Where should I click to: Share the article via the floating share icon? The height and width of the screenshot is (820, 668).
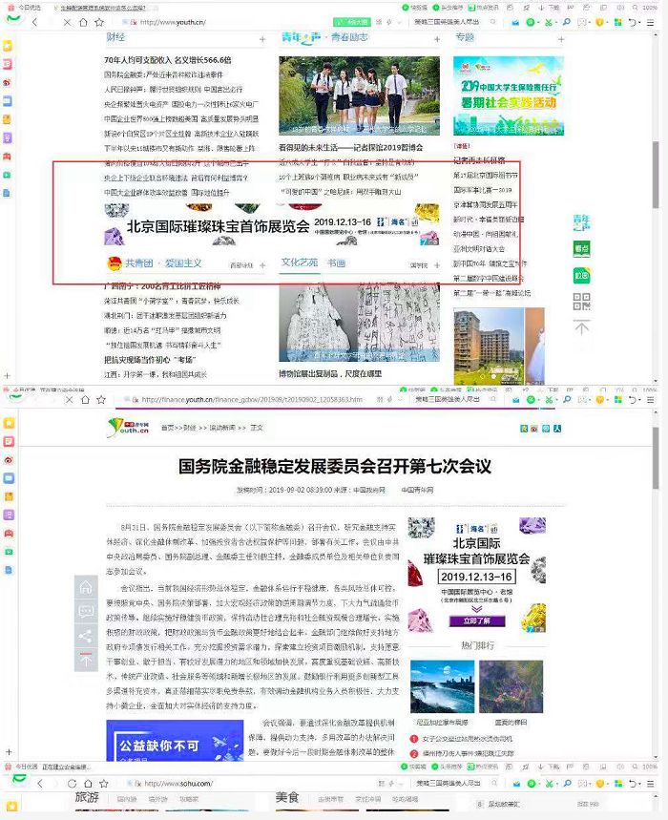point(86,636)
